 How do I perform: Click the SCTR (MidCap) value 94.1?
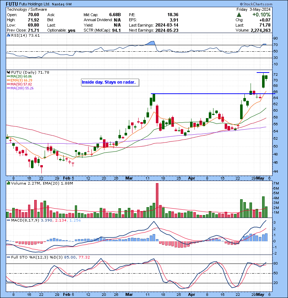pyautogui.click(x=116, y=30)
